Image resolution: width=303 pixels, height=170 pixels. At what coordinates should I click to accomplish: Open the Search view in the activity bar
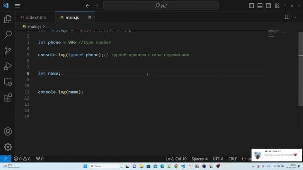(8, 34)
